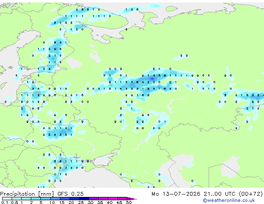Select the 20–25 mm dark blue swatch
Viewport: 264px width, 204px height.
(x=74, y=199)
